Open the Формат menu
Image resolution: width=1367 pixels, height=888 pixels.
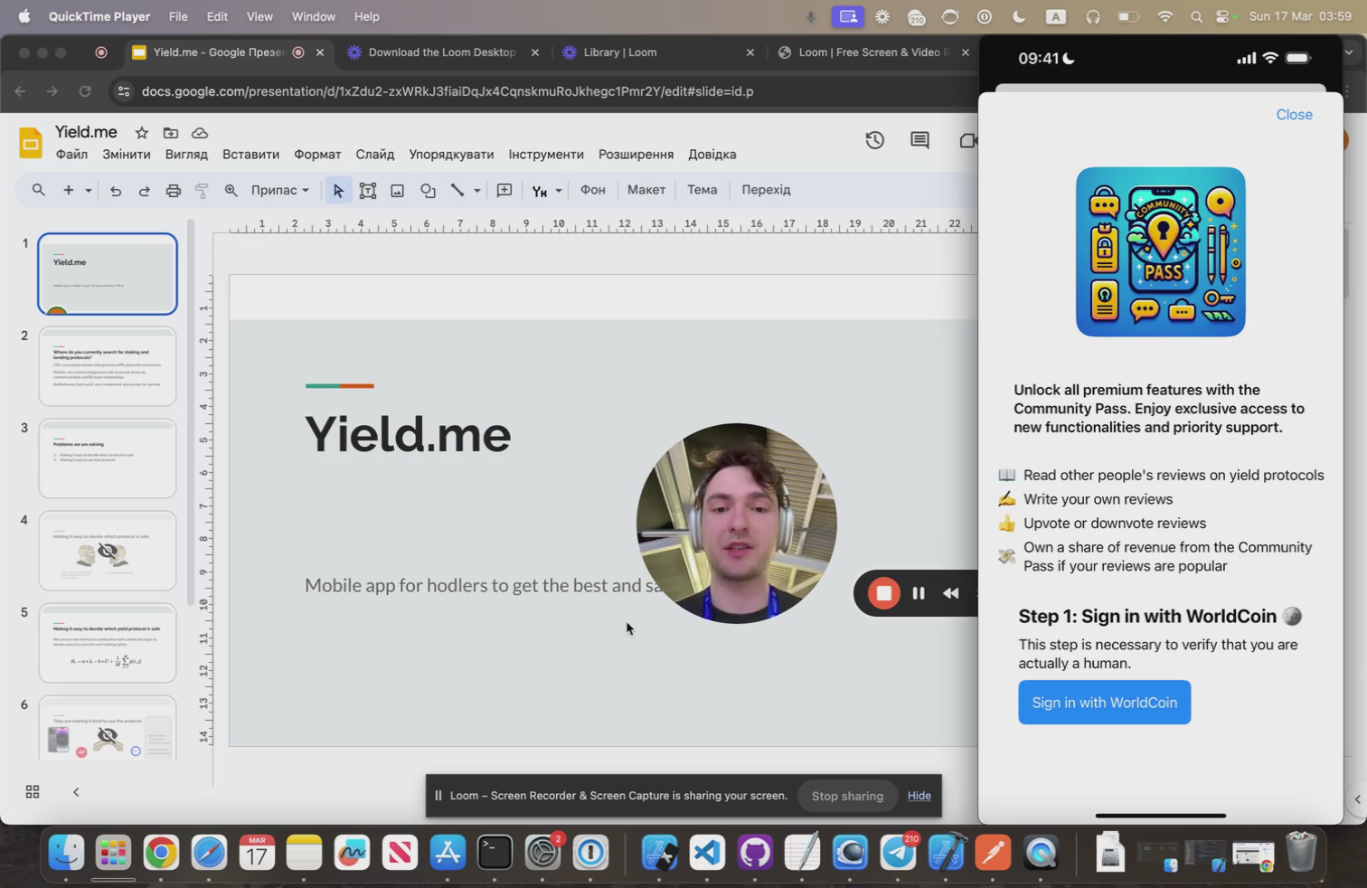pos(317,155)
